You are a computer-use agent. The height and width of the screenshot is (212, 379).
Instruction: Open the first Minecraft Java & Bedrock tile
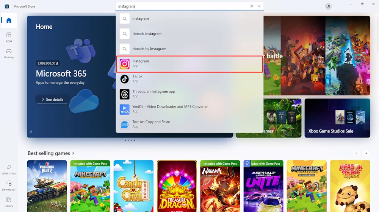click(x=90, y=186)
